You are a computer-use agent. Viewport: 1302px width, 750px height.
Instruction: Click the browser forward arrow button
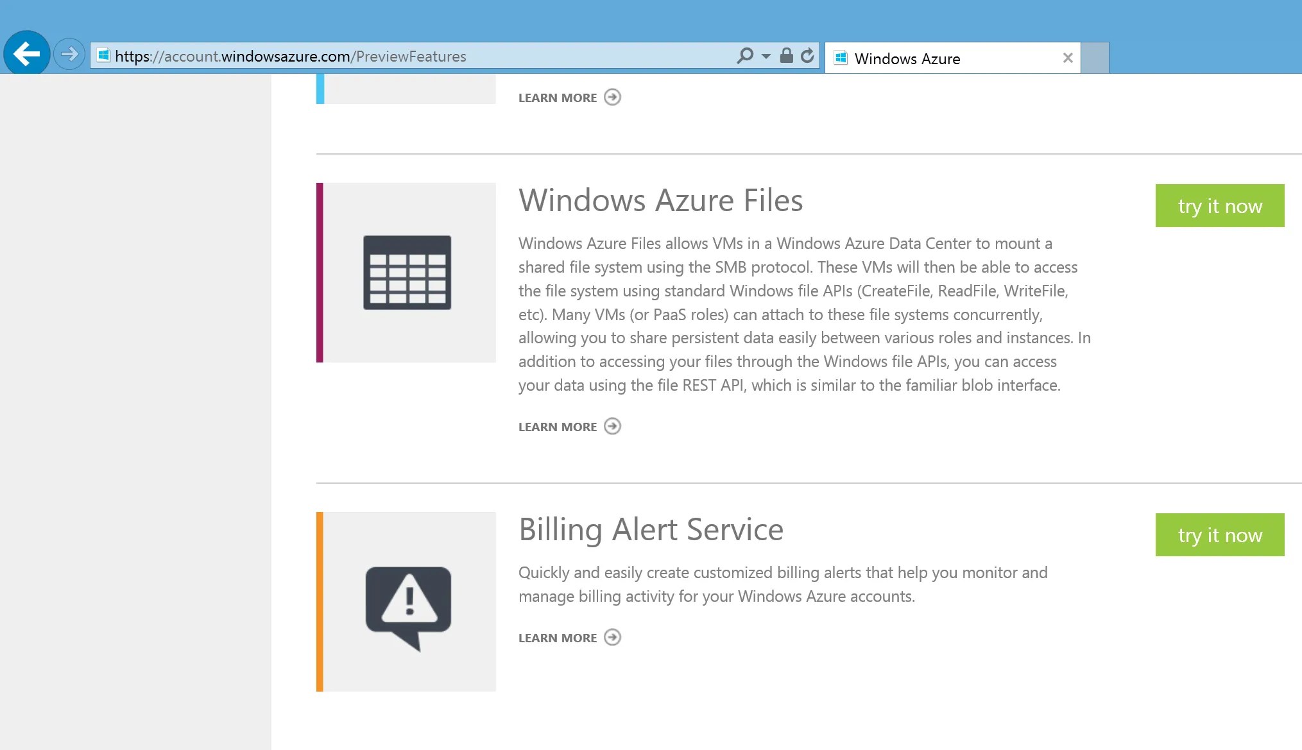coord(69,54)
